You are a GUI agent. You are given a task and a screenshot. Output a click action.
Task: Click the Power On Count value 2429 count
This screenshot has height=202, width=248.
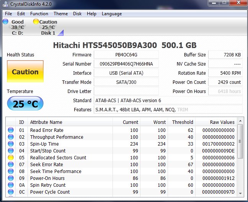225,82
